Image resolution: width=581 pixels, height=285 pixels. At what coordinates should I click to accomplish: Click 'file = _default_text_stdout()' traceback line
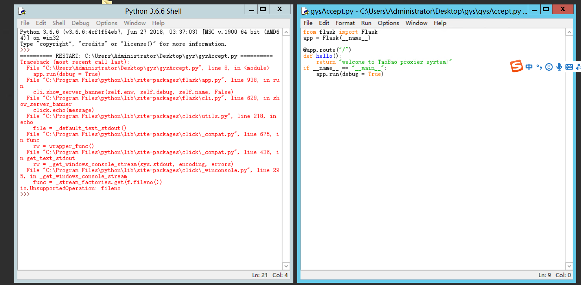(x=80, y=128)
